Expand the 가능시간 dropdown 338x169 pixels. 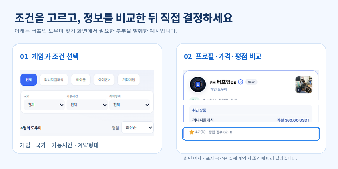pyautogui.click(x=87, y=105)
